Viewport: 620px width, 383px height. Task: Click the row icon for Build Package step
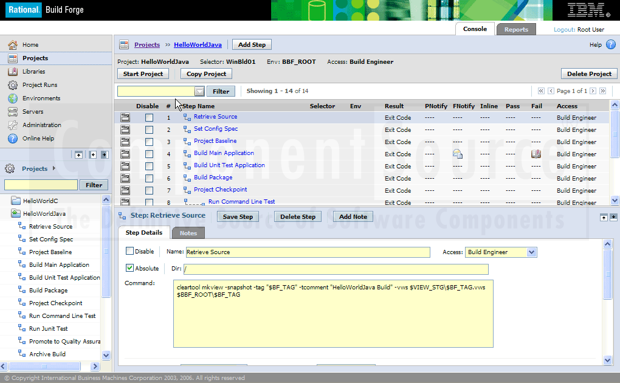tap(125, 178)
